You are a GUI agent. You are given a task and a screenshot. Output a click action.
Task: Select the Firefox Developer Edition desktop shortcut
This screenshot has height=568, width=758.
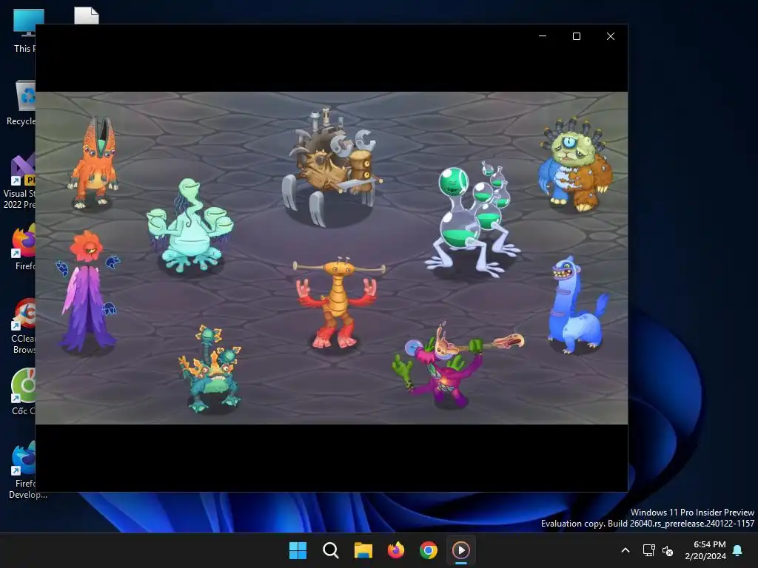(x=24, y=470)
